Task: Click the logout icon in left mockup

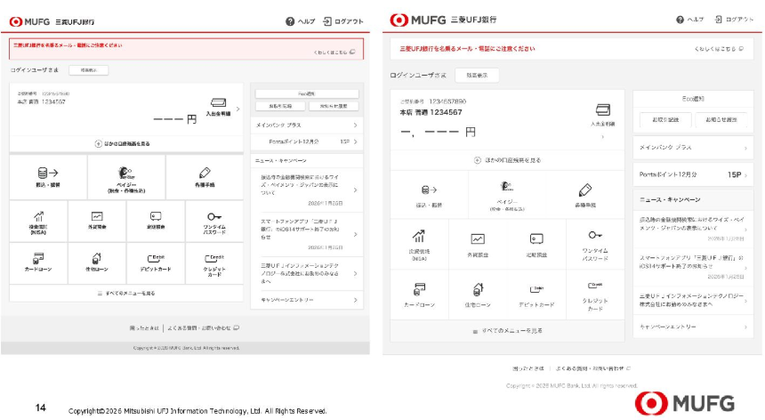Action: pos(327,21)
